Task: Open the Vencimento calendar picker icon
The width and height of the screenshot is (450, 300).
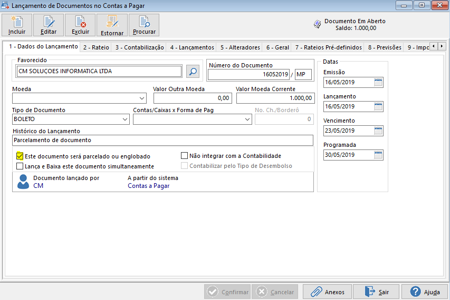Action: (x=378, y=131)
